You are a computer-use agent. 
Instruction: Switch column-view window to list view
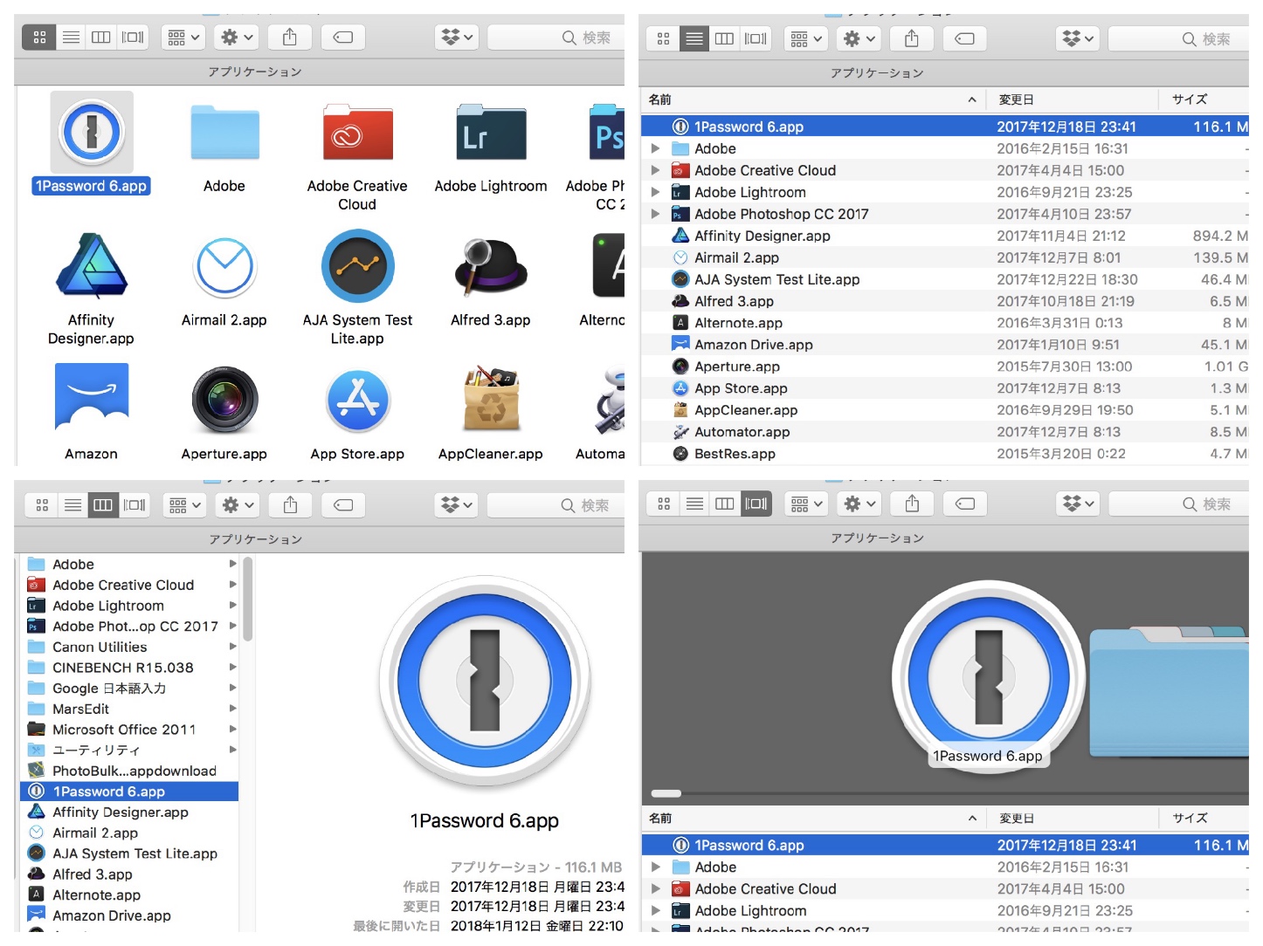click(x=72, y=505)
